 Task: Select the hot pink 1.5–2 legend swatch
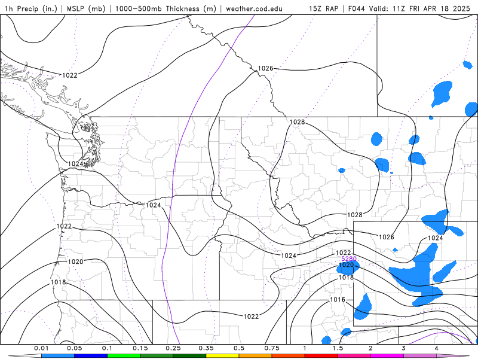pos(354,356)
